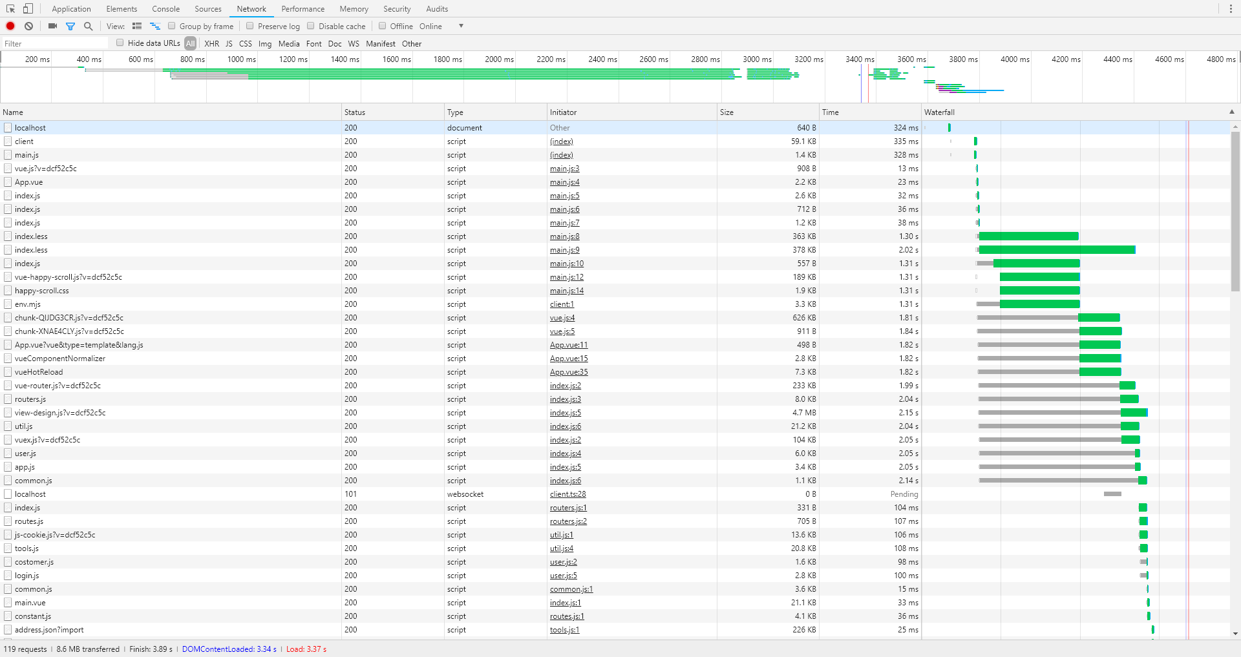Click the file icon beside main.js
The image size is (1241, 657).
click(x=8, y=155)
